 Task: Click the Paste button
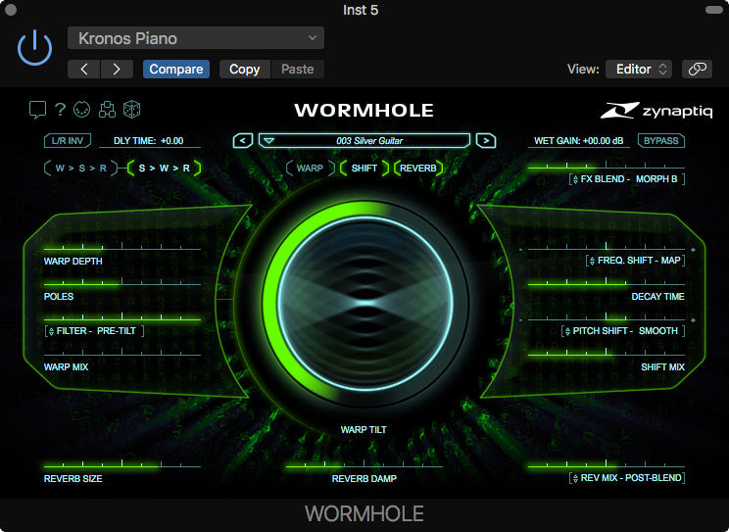pos(298,70)
